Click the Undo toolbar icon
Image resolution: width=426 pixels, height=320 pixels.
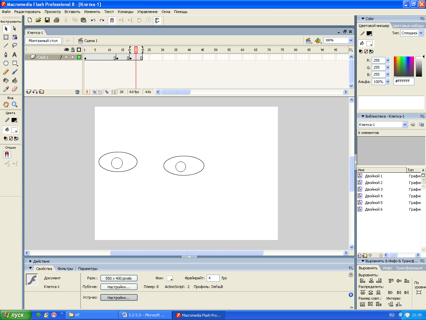[x=93, y=20]
